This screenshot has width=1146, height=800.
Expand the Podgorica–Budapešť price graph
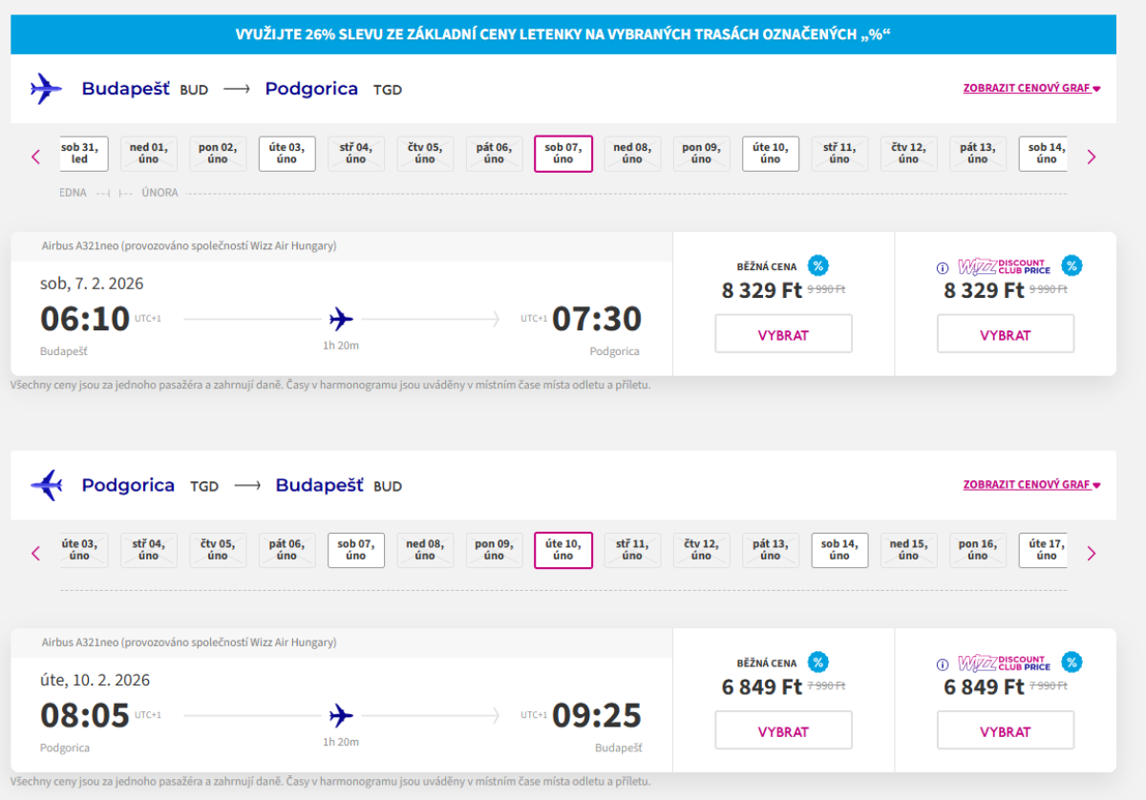tap(1031, 484)
